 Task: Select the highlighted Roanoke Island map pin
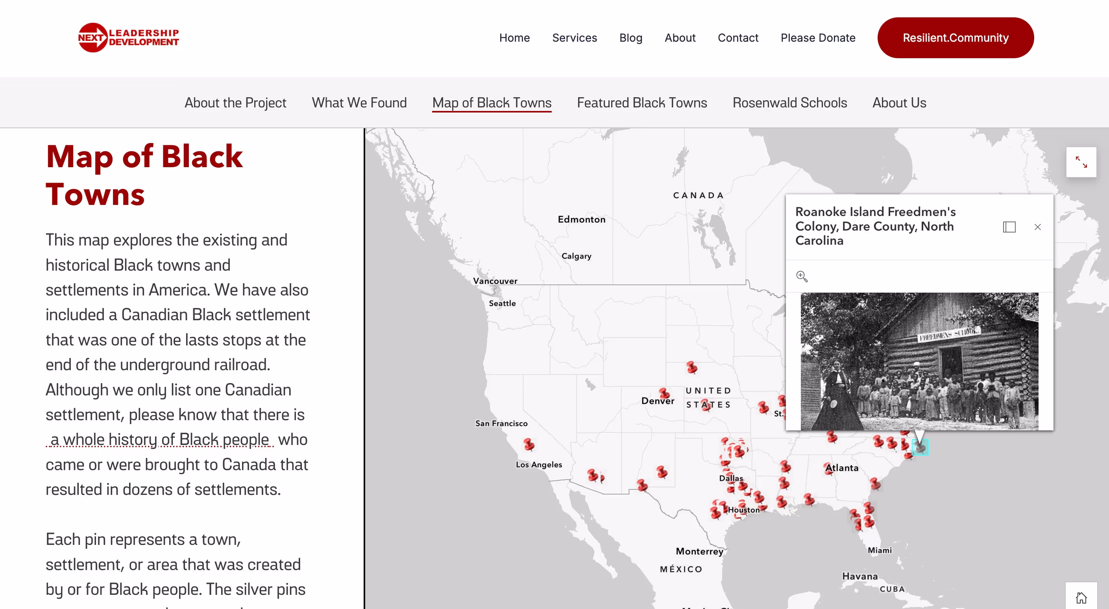click(920, 447)
